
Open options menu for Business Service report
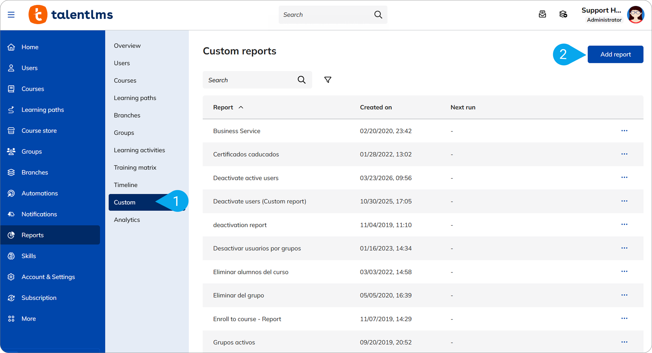624,131
